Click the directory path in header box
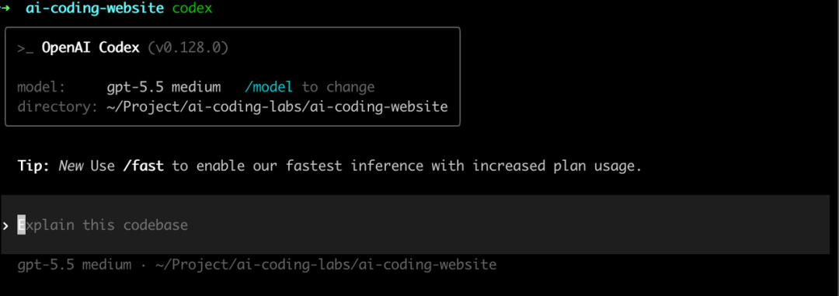The width and height of the screenshot is (839, 296). point(277,106)
